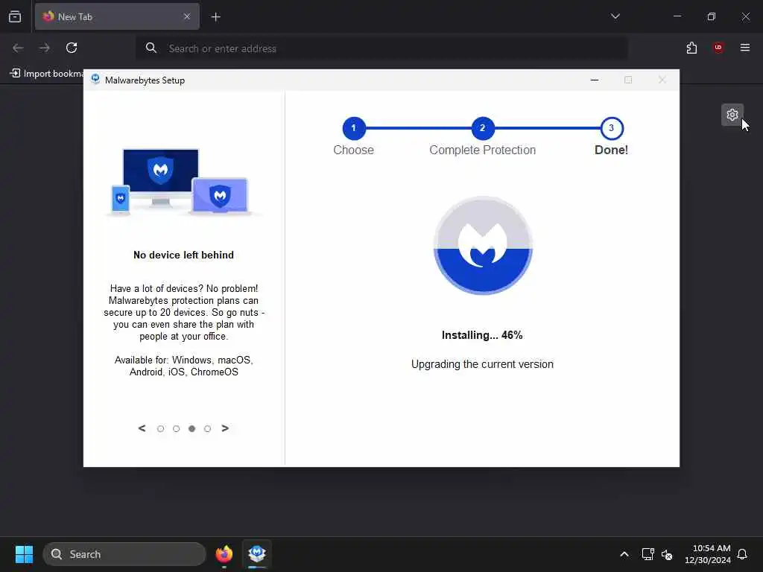Open the Windows Start menu

click(x=24, y=554)
